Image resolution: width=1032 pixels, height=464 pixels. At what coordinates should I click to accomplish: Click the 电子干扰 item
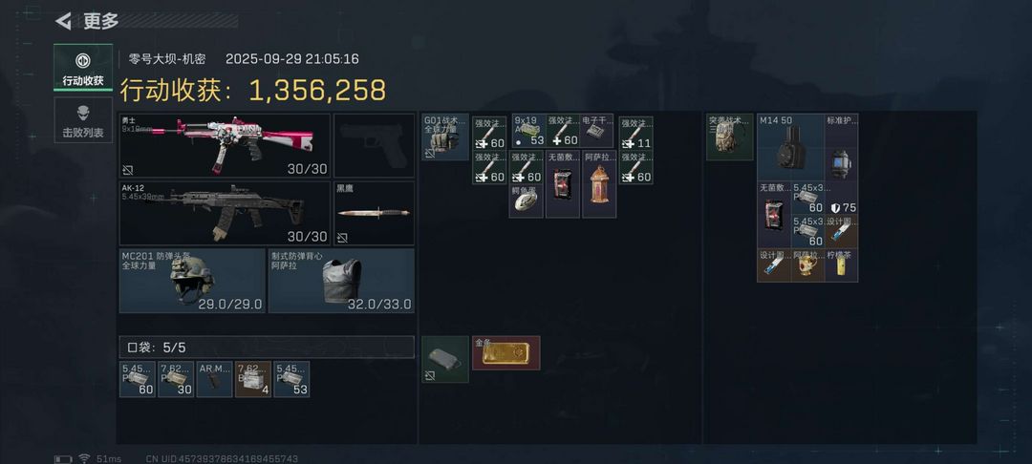click(x=596, y=131)
